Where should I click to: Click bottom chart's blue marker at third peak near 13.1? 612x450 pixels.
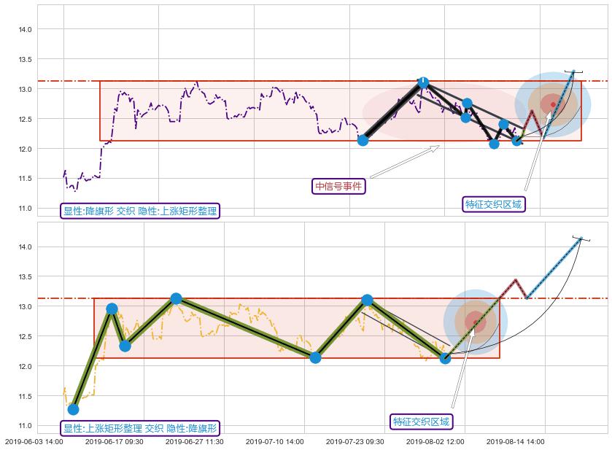[x=367, y=300]
